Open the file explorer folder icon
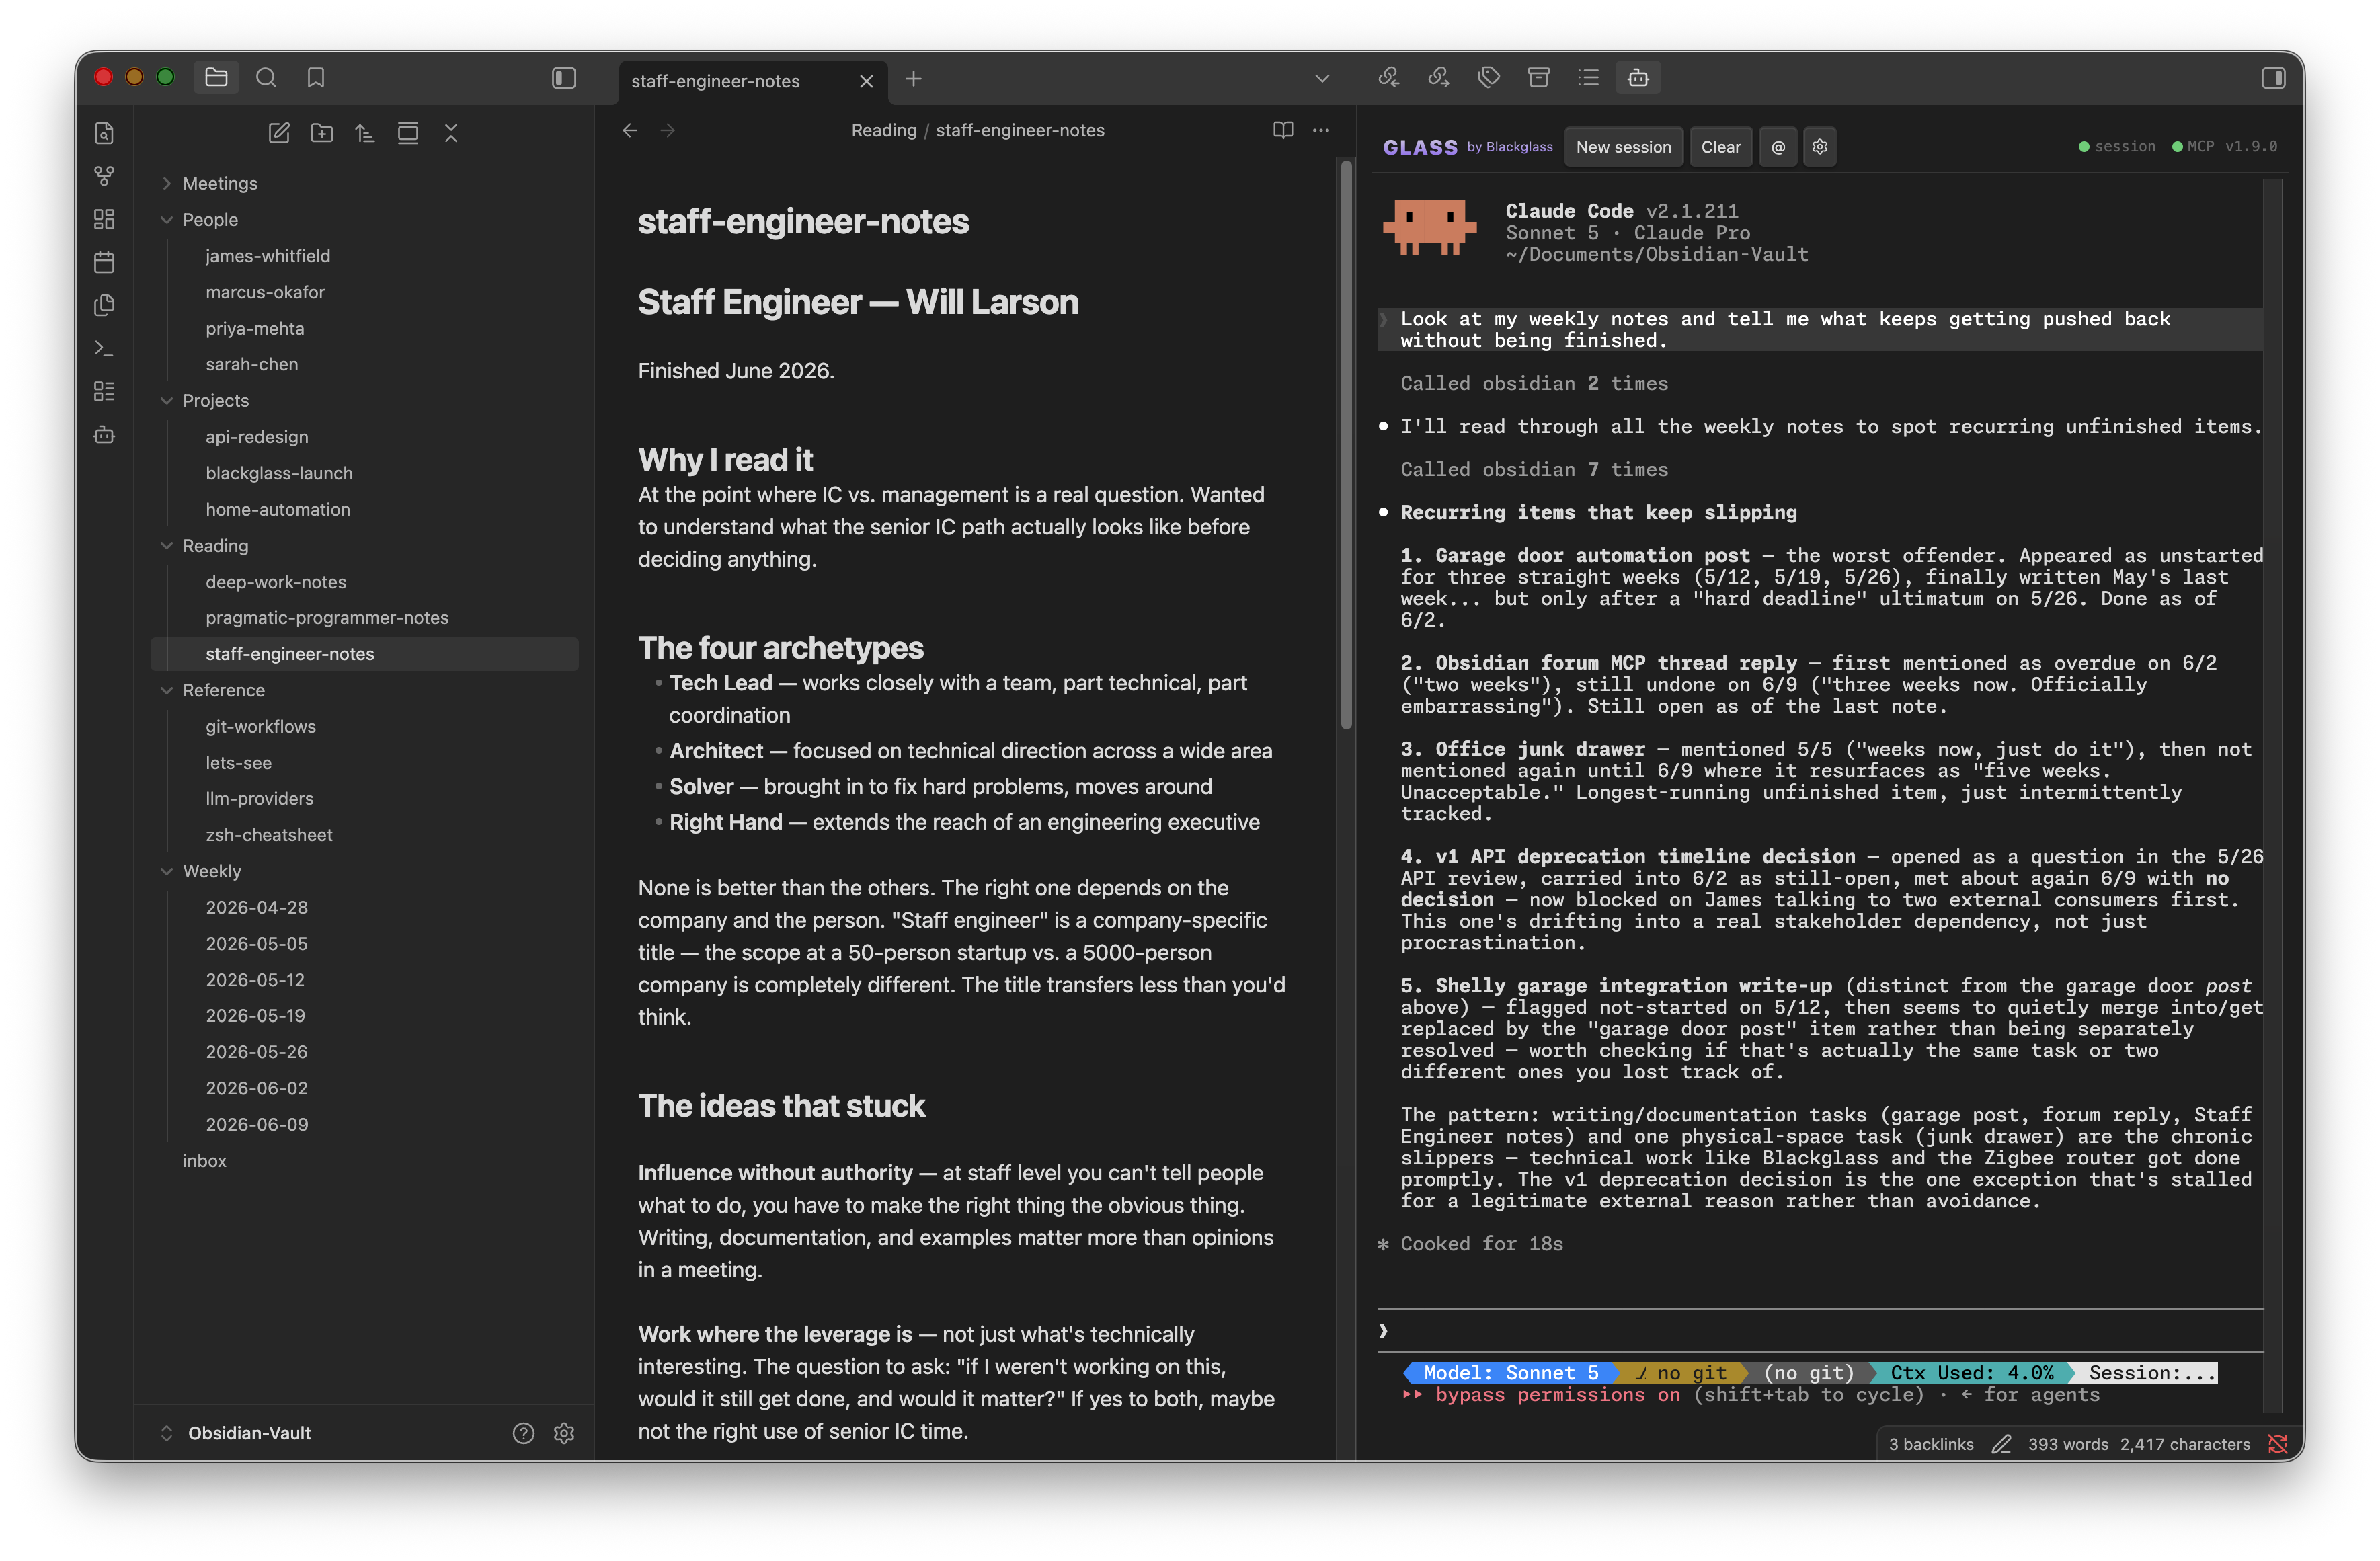Image resolution: width=2380 pixels, height=1561 pixels. point(216,77)
